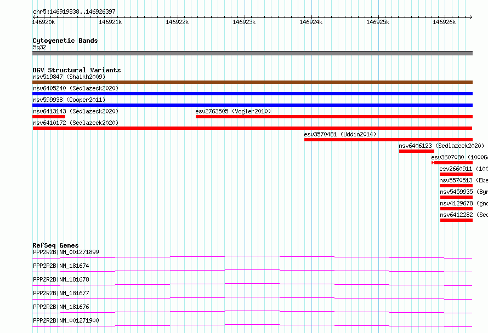Open the nsv6405240 (Sedlazeck2020) variant label

click(76, 88)
